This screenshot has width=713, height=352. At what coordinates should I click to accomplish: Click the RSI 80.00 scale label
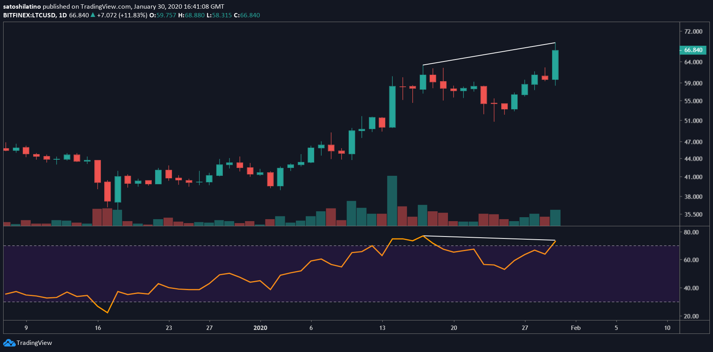pos(691,232)
